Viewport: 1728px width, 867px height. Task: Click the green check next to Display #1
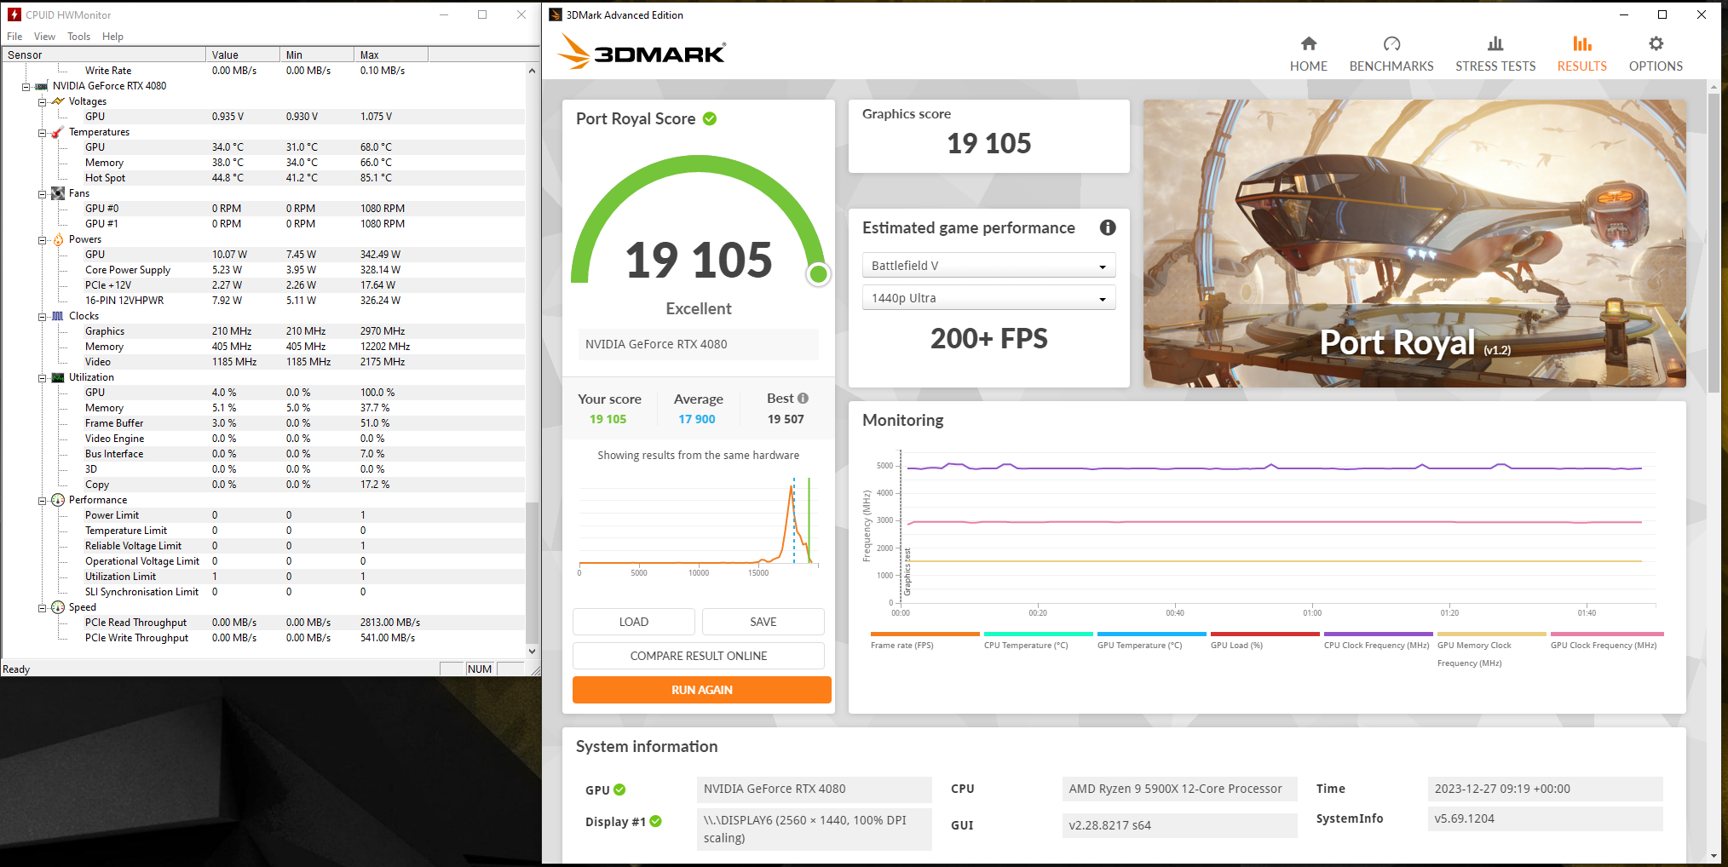[x=656, y=821]
